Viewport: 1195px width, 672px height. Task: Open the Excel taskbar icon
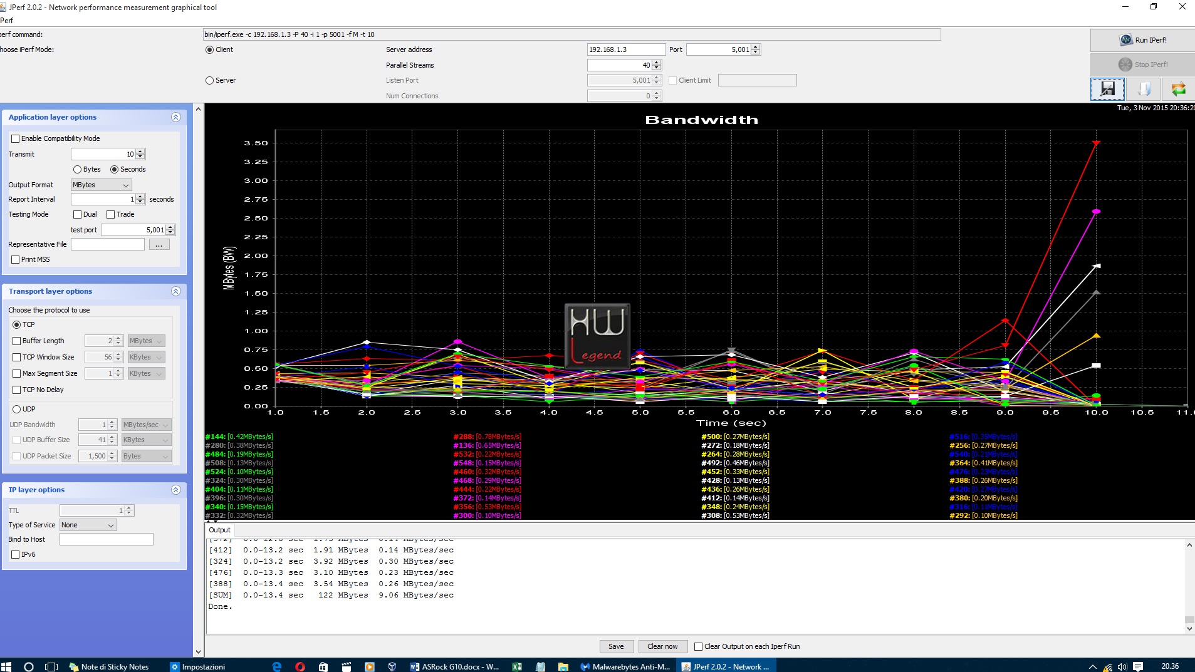coord(517,666)
